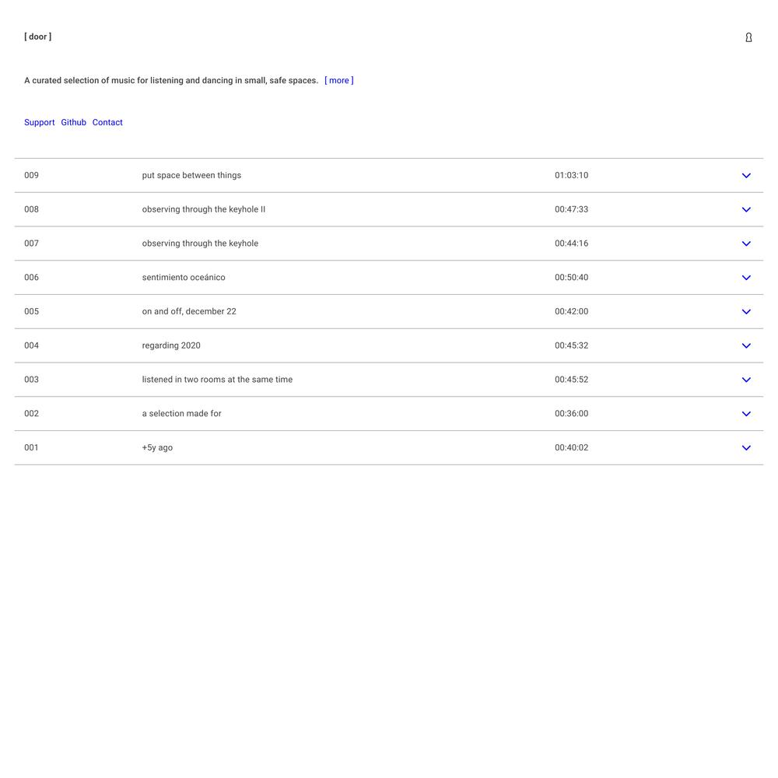Click the Contact link
778x778 pixels.
click(x=107, y=122)
